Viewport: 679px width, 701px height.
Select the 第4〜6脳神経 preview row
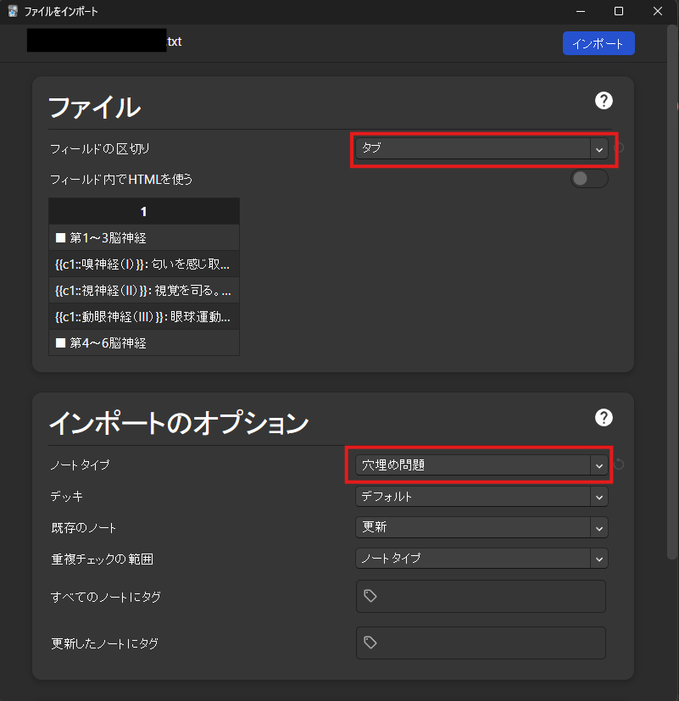(x=143, y=342)
